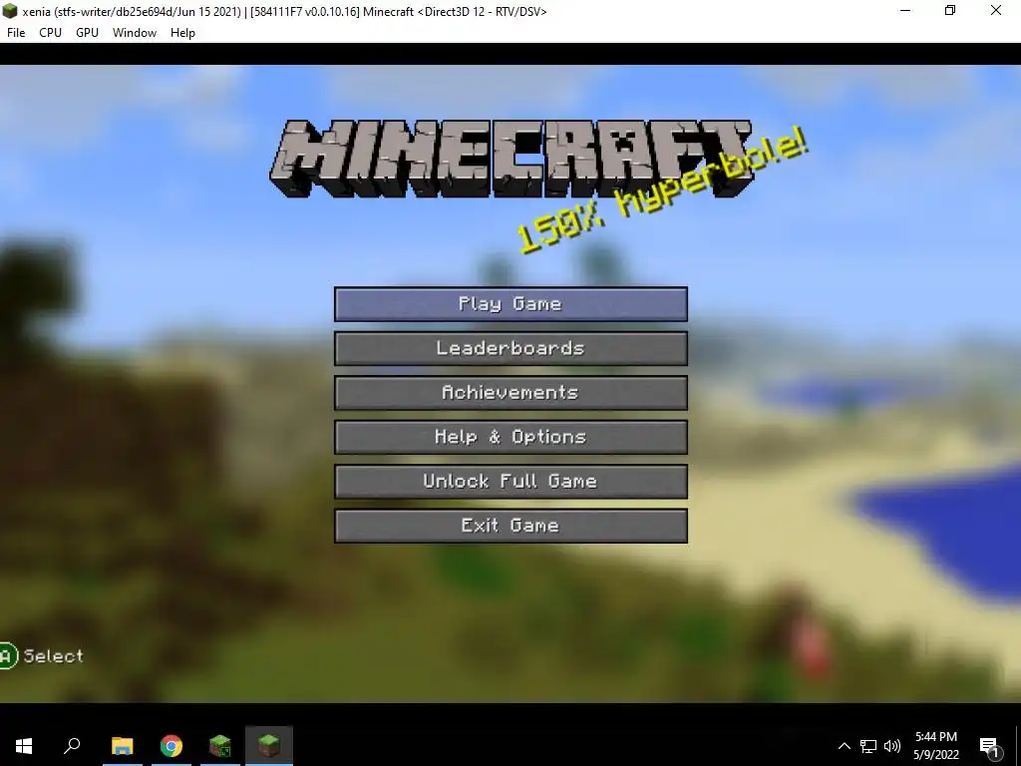Open the Help menu
1021x766 pixels.
(182, 33)
